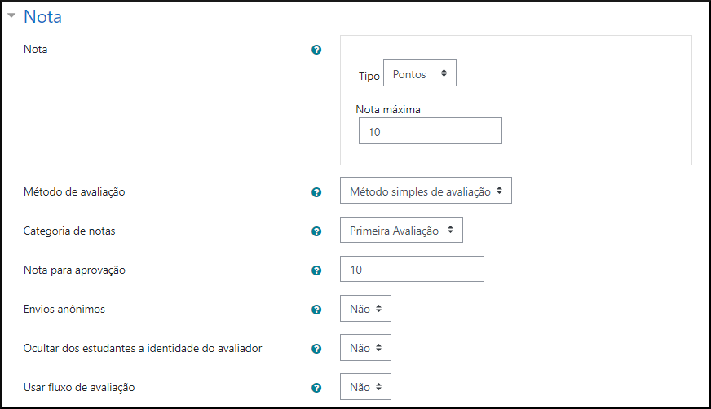711x409 pixels.
Task: Click help icon for Nota para aprovação
Action: (x=316, y=270)
